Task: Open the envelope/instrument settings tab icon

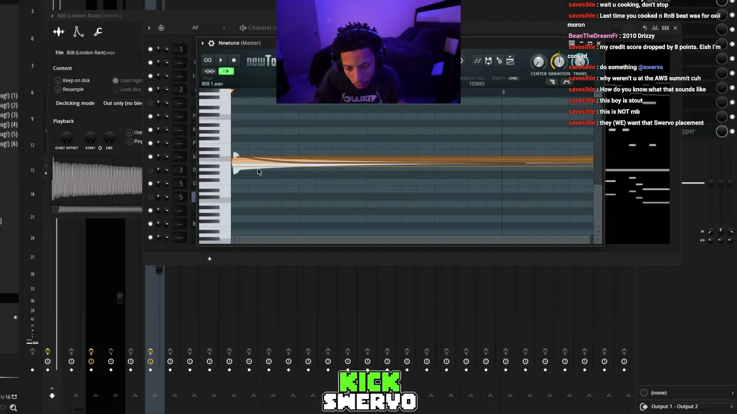Action: click(x=79, y=32)
